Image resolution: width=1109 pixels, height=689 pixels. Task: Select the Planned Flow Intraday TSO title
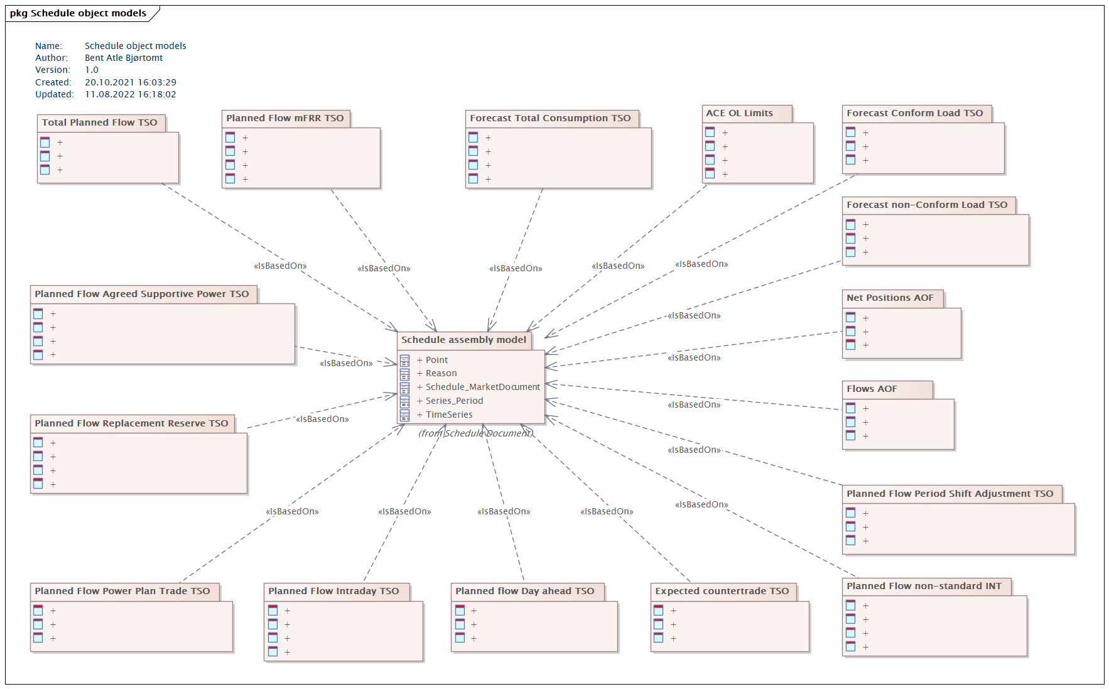click(333, 591)
